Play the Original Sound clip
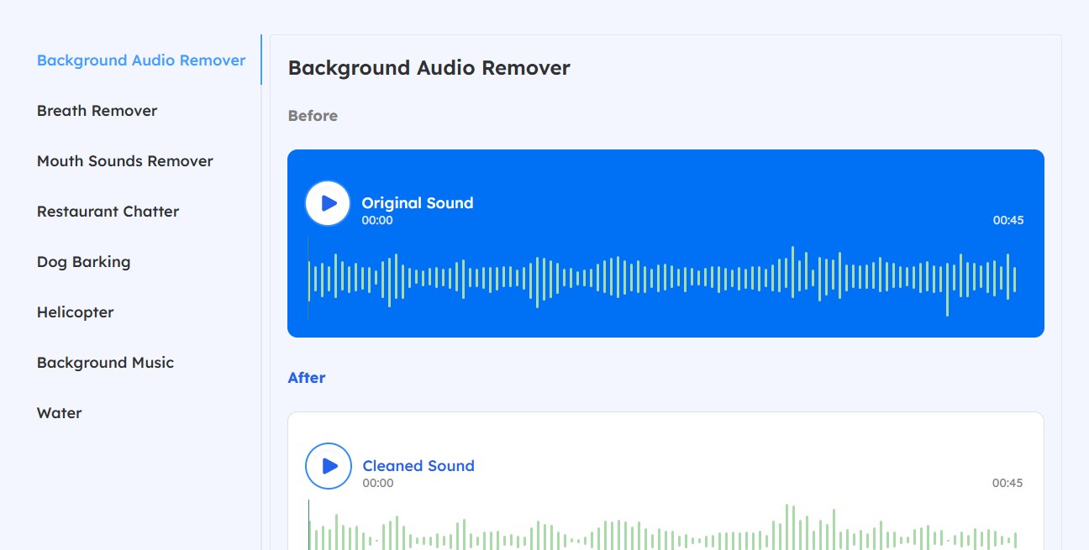Viewport: 1089px width, 550px height. point(328,203)
